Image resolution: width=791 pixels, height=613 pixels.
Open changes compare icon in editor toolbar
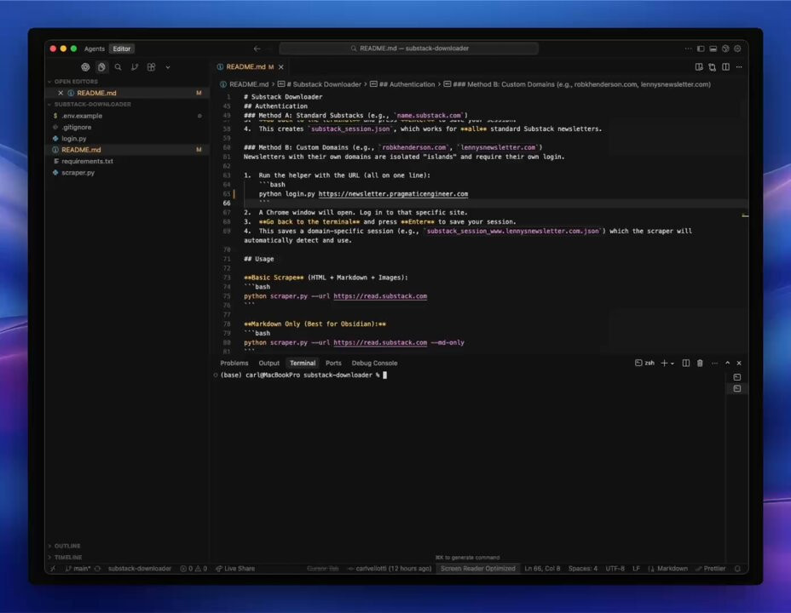coord(713,67)
